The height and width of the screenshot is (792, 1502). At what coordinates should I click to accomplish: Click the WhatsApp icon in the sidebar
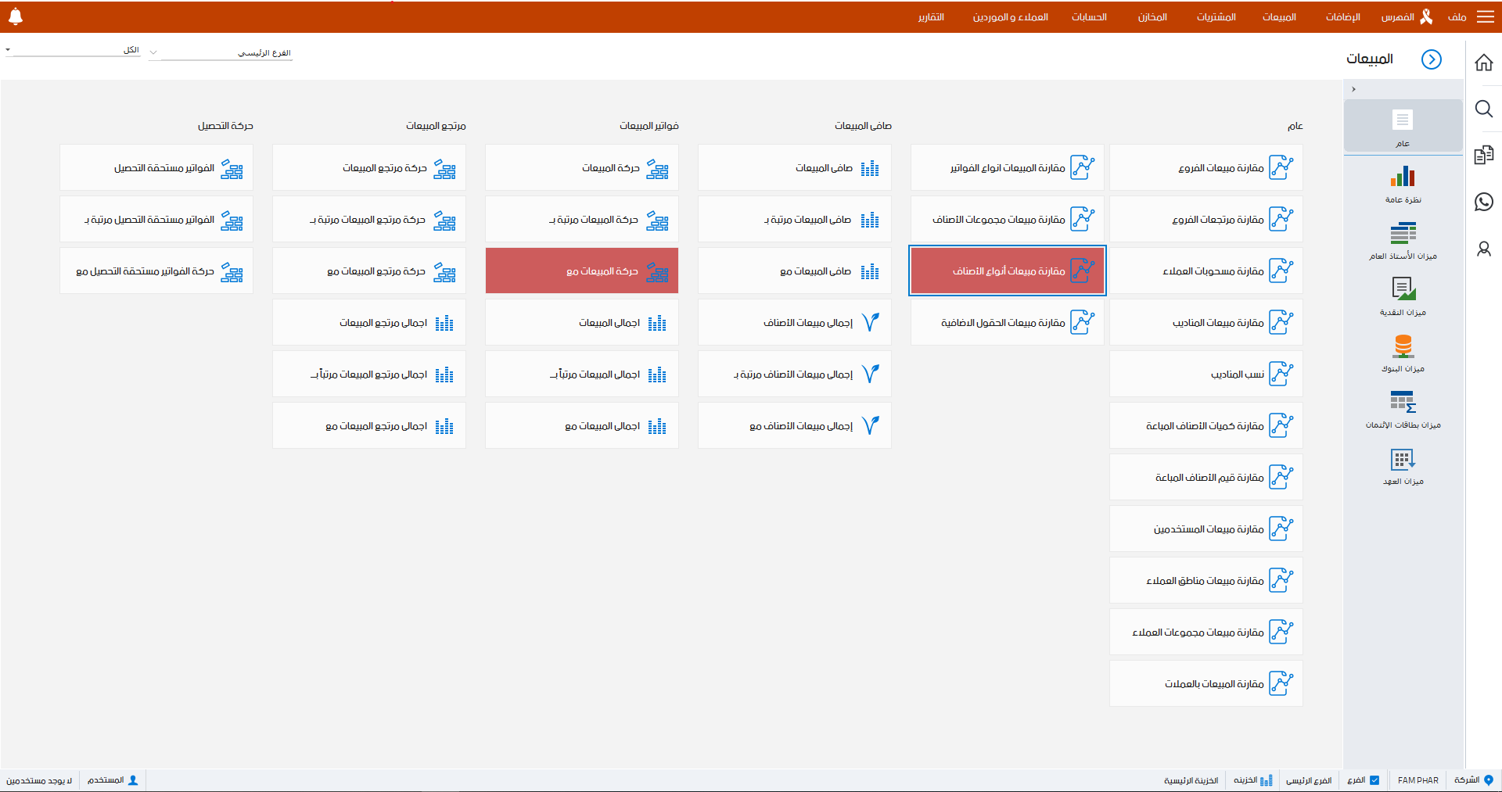tap(1483, 202)
